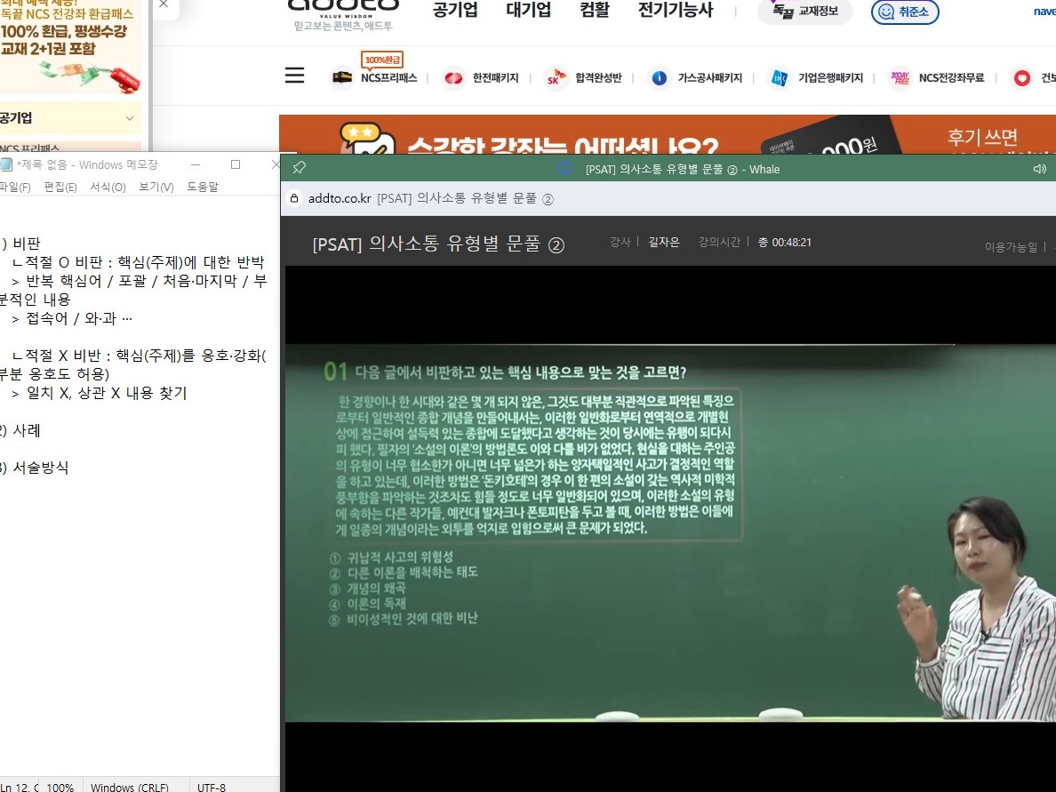Click the 취준소 button

905,12
